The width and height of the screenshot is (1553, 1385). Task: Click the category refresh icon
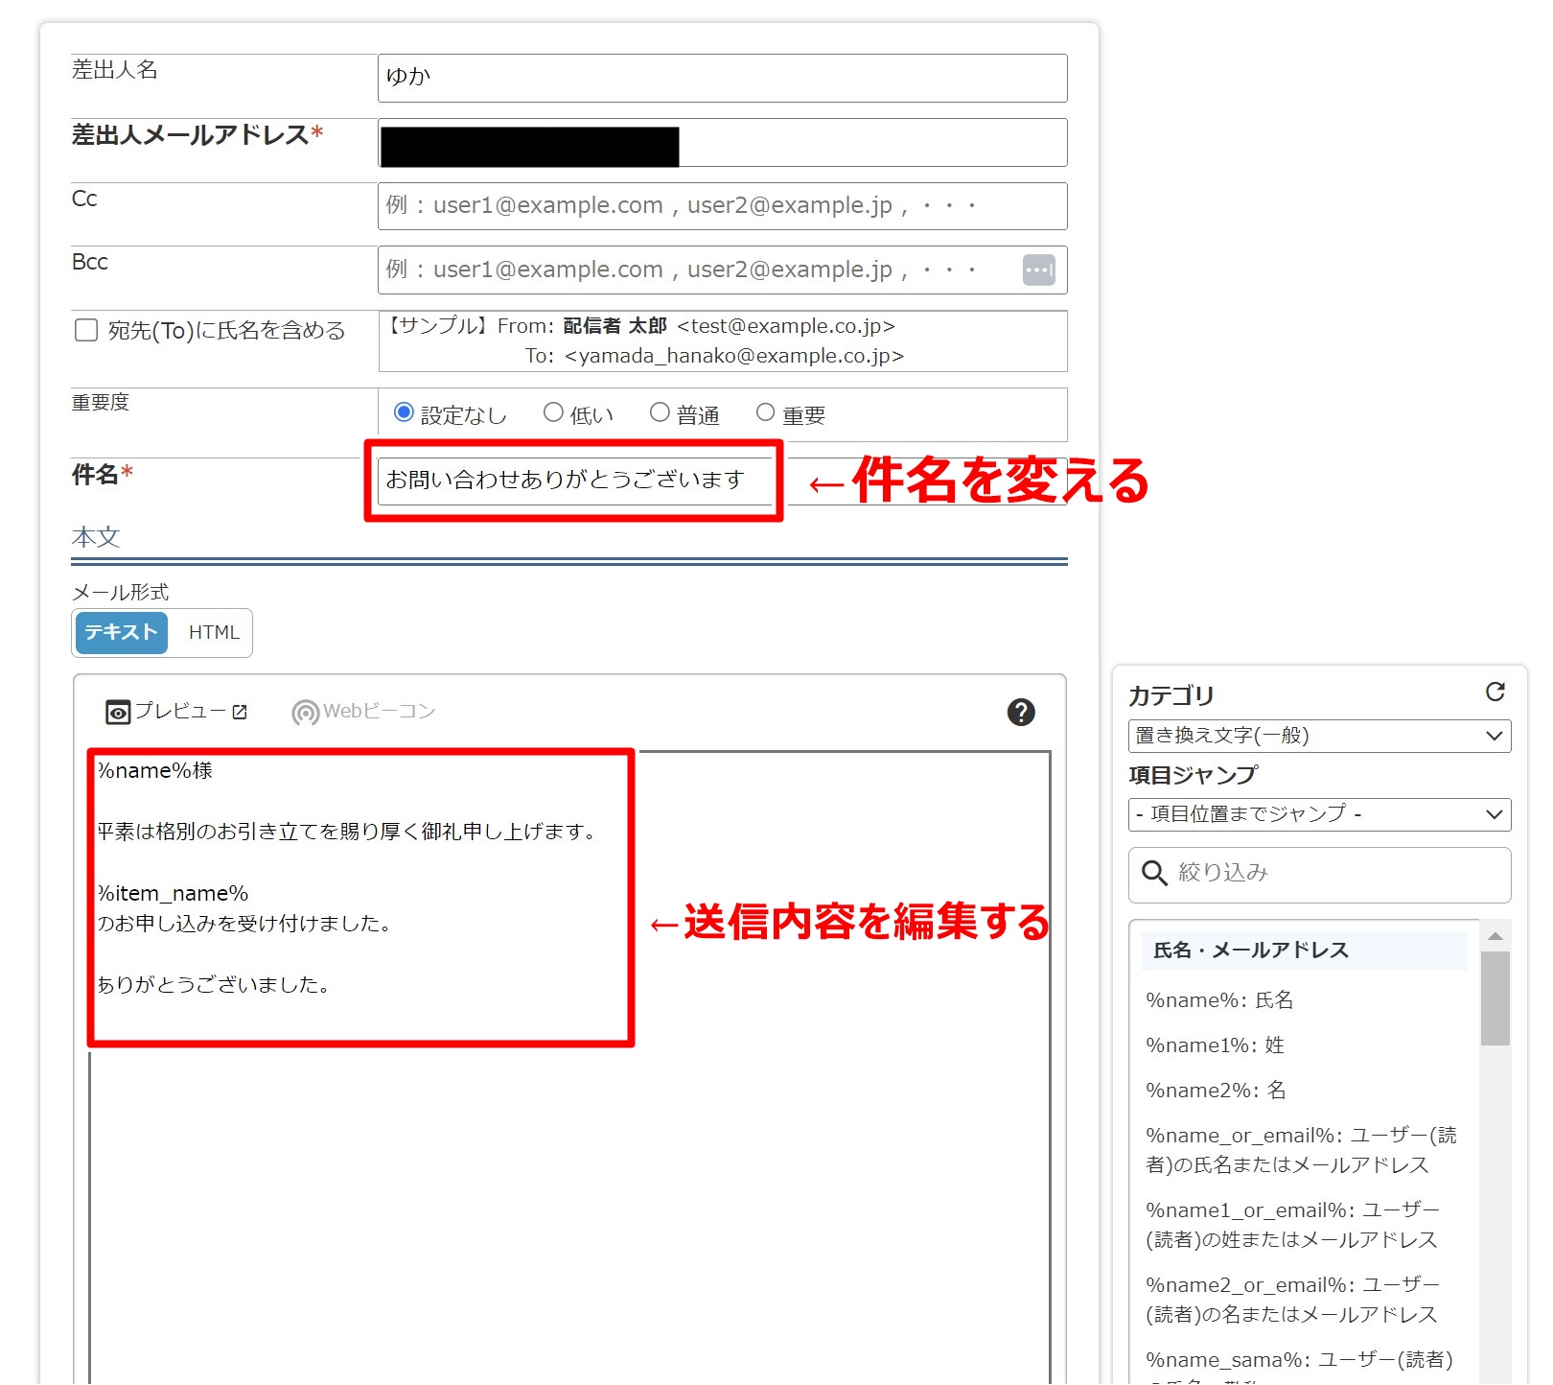click(x=1495, y=692)
